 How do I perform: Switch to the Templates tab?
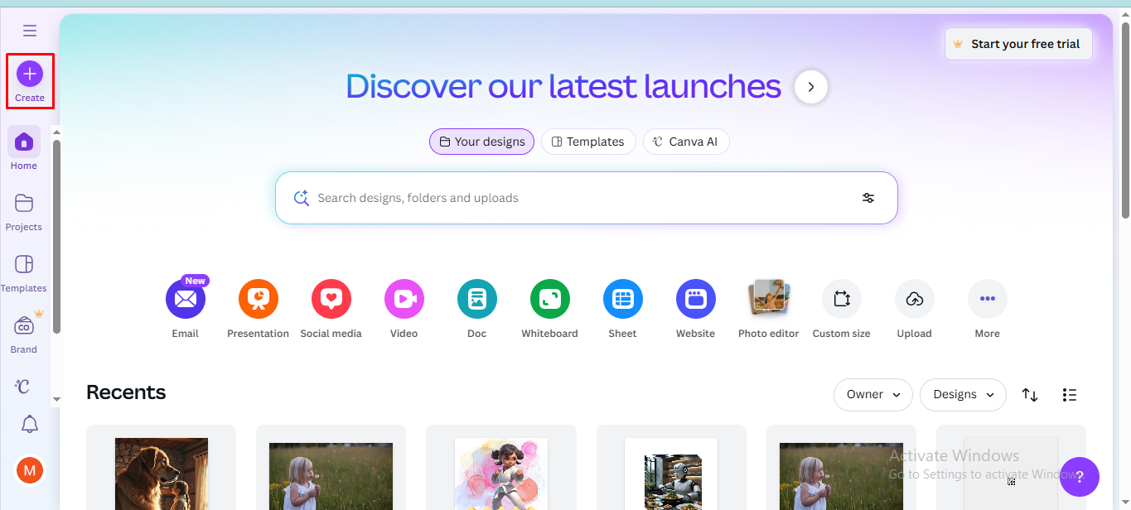(588, 142)
